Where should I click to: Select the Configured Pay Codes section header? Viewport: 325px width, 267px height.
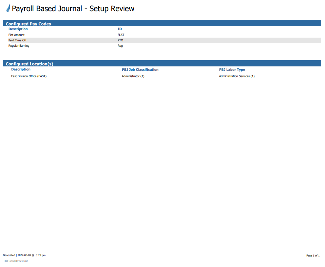pos(28,24)
